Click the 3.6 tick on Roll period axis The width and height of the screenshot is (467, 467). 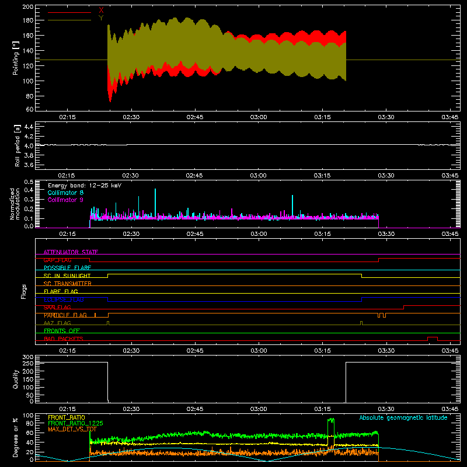coord(29,165)
